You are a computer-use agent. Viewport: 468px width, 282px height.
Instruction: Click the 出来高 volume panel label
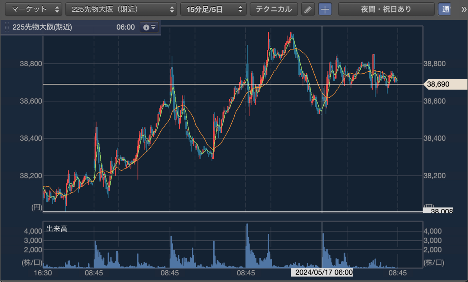click(x=57, y=229)
